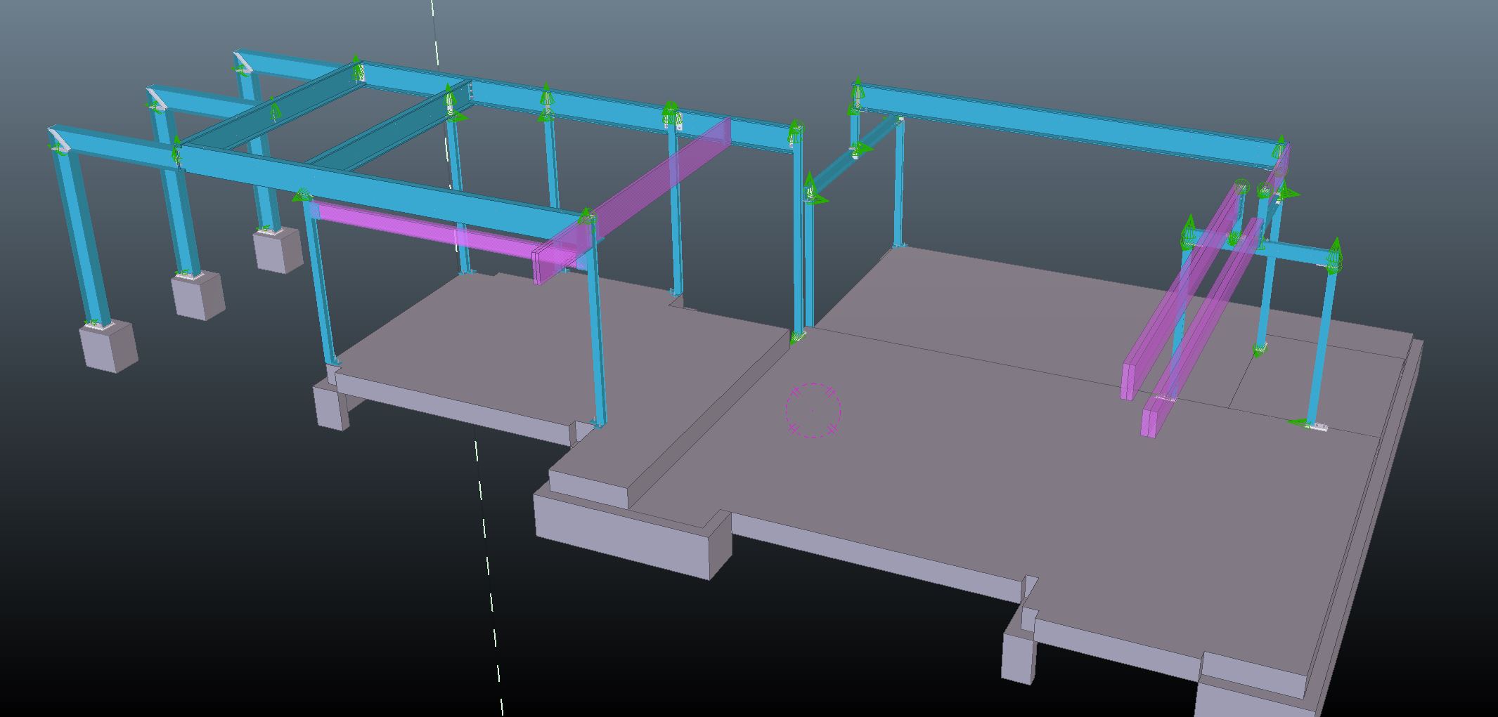This screenshot has width=1498, height=717.
Task: Select the magenta dashed rotation-center circle on the slab
Action: [x=813, y=411]
